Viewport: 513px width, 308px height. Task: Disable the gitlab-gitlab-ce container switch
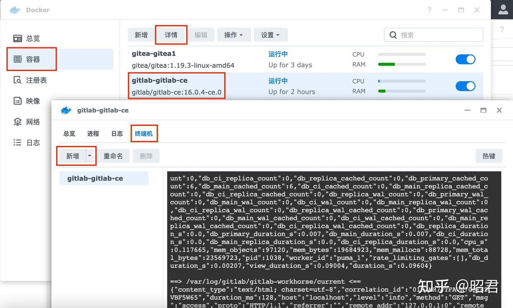pyautogui.click(x=466, y=86)
